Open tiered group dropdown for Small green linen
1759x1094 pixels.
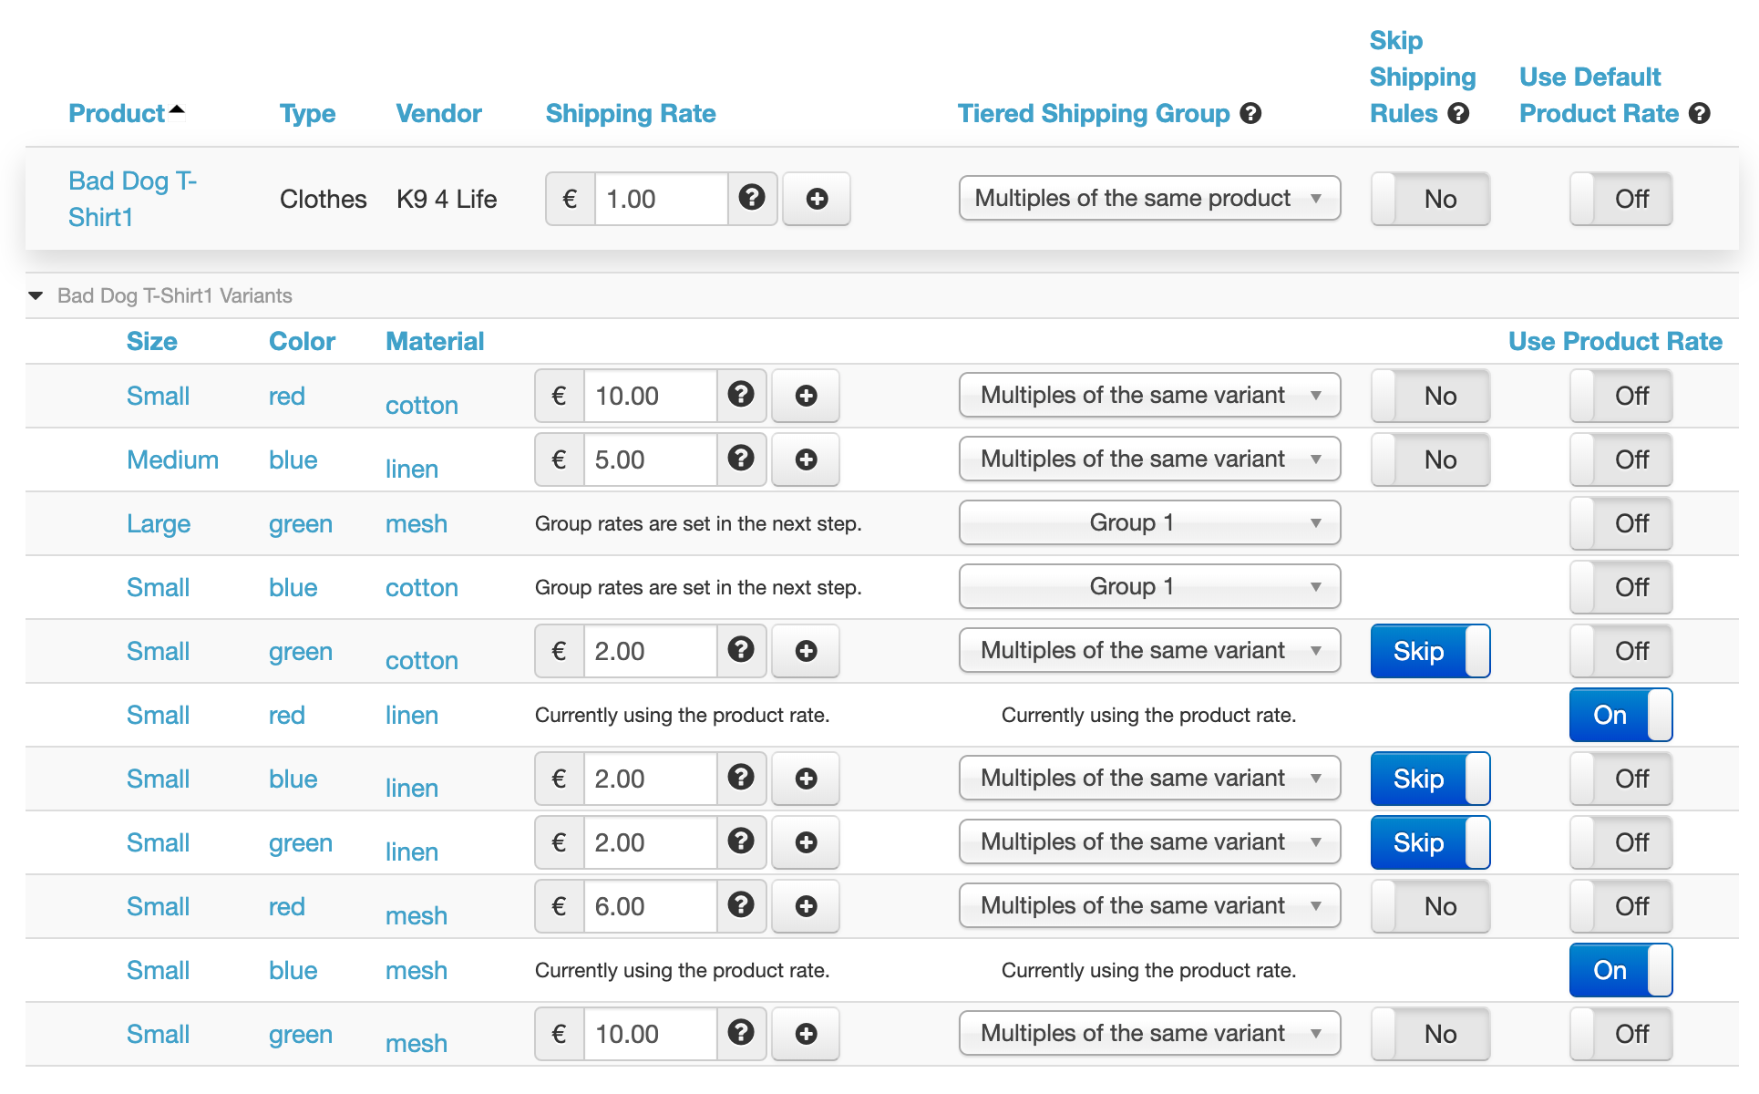pos(1149,842)
